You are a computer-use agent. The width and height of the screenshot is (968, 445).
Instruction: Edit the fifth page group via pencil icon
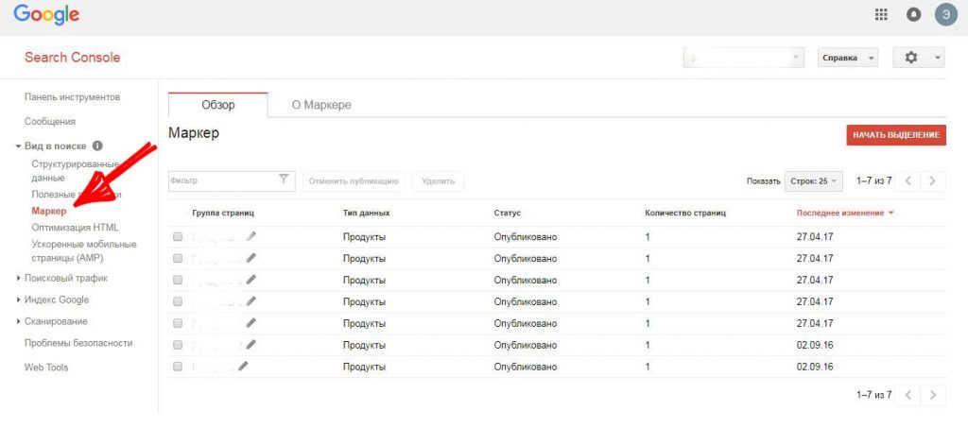251,323
